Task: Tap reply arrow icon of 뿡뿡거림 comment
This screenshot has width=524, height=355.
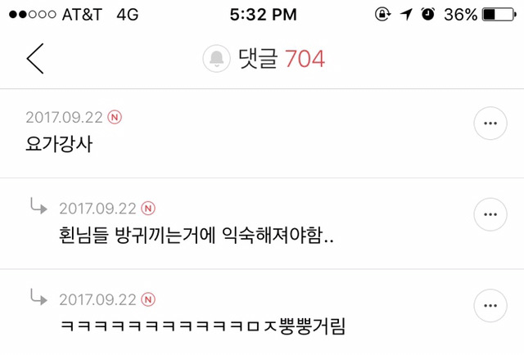Action: 38,297
